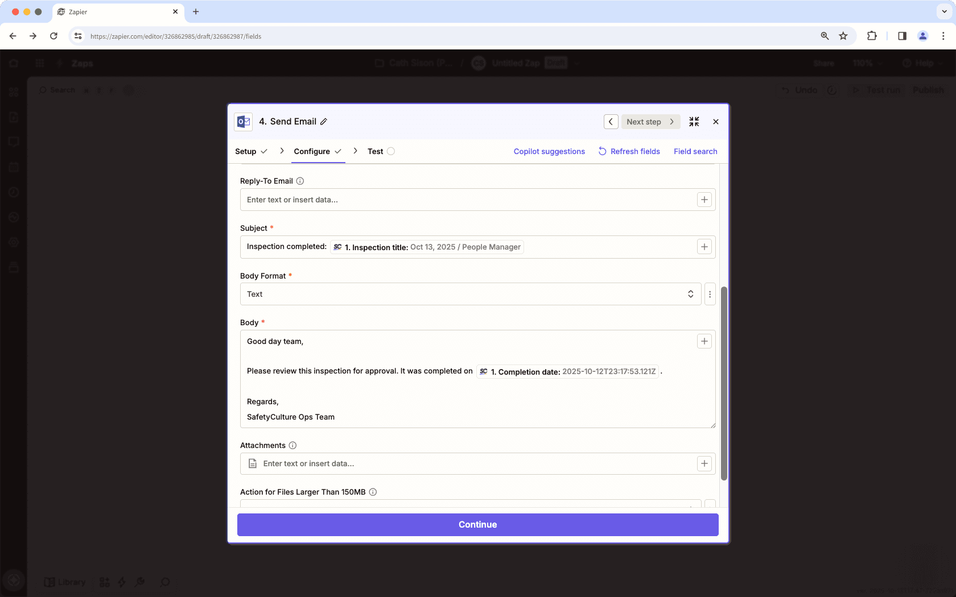Insert data into Subject using plus icon
Image resolution: width=956 pixels, height=597 pixels.
(x=704, y=246)
